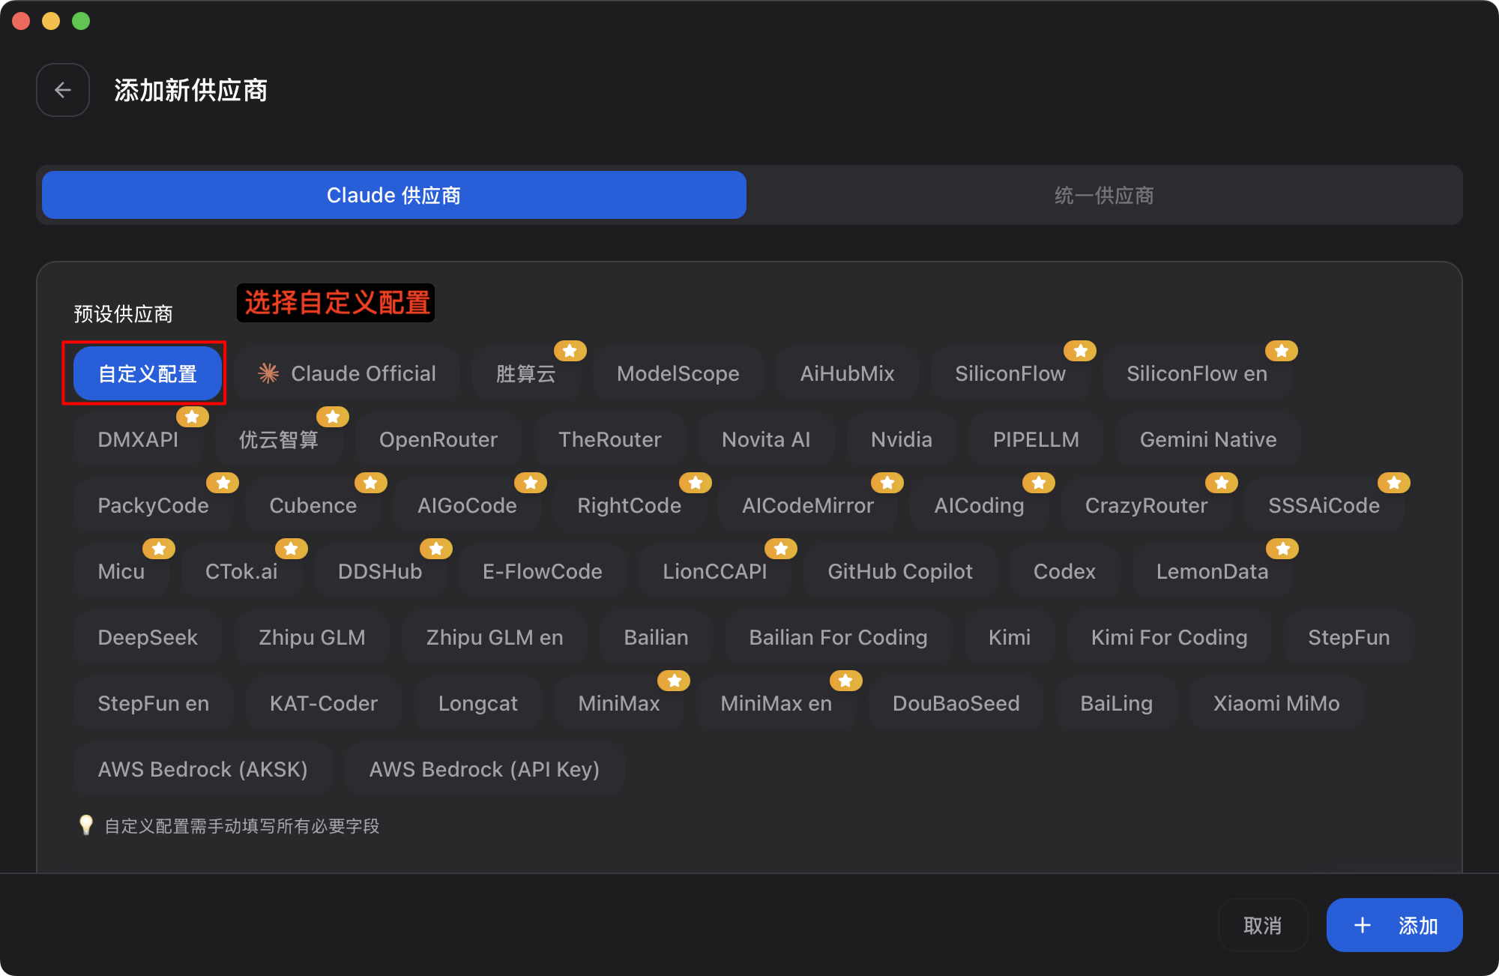Image resolution: width=1499 pixels, height=976 pixels.
Task: Pick the BaiLing preset
Action: tap(1117, 703)
